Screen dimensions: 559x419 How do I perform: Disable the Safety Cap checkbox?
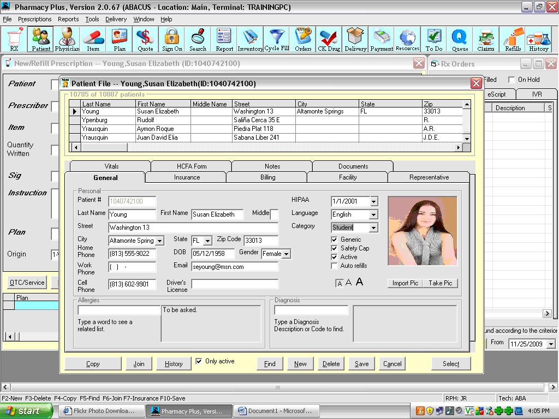(x=335, y=247)
